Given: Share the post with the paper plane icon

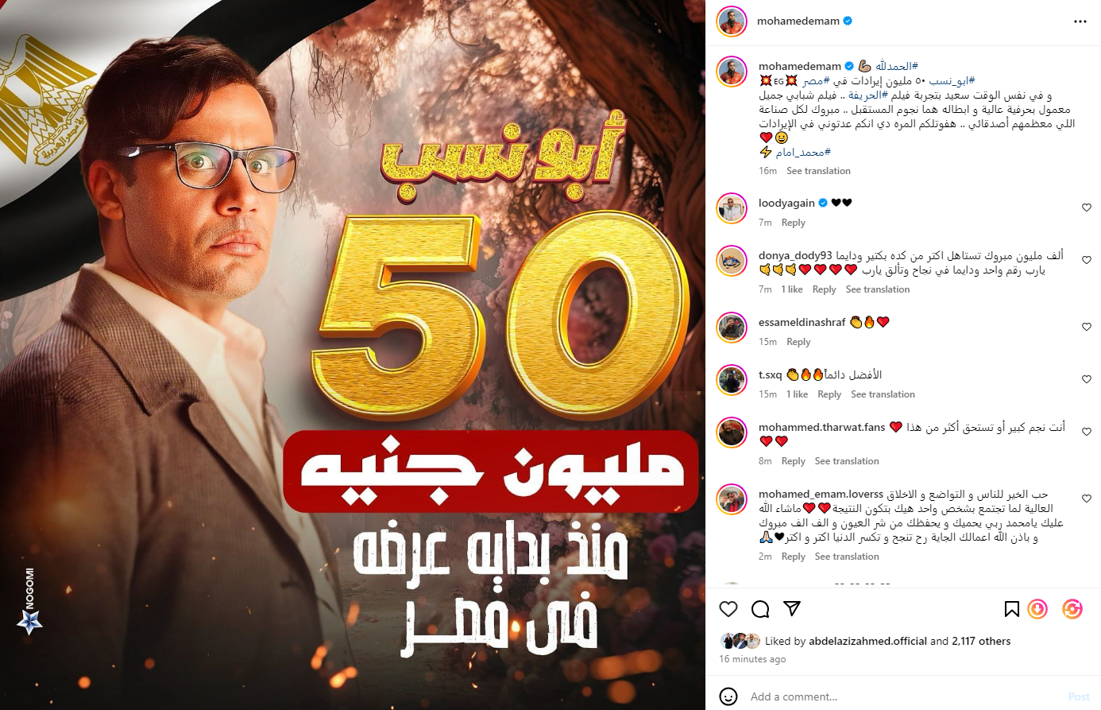Looking at the screenshot, I should tap(792, 608).
